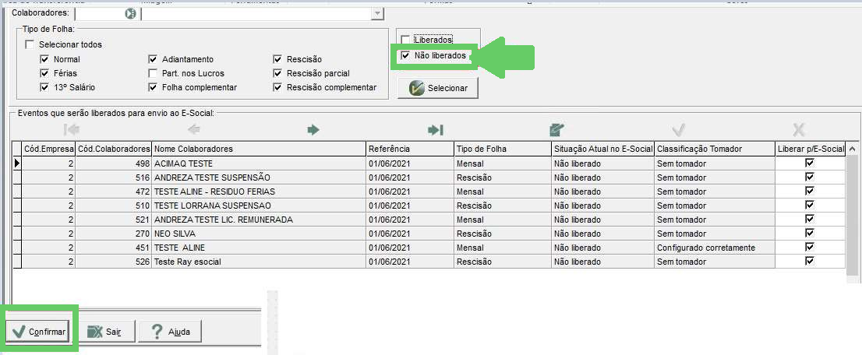Click the edit record notepad icon
Screen dimensions: 862x355
tap(557, 130)
